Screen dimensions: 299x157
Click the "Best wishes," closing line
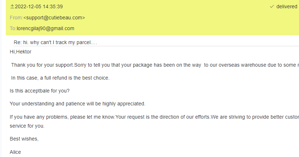24,139
